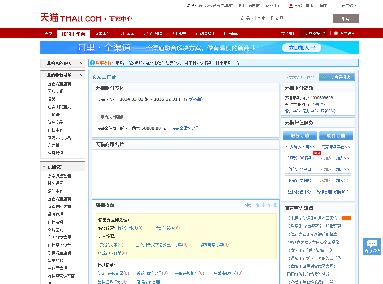383x284 pixels.
Task: Click the info icon beside 重要提醒
Action: pos(92,63)
